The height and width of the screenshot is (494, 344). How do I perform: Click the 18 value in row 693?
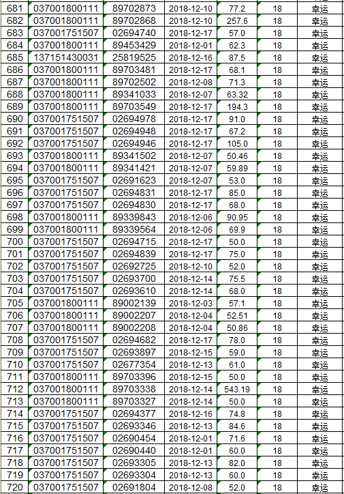(277, 156)
